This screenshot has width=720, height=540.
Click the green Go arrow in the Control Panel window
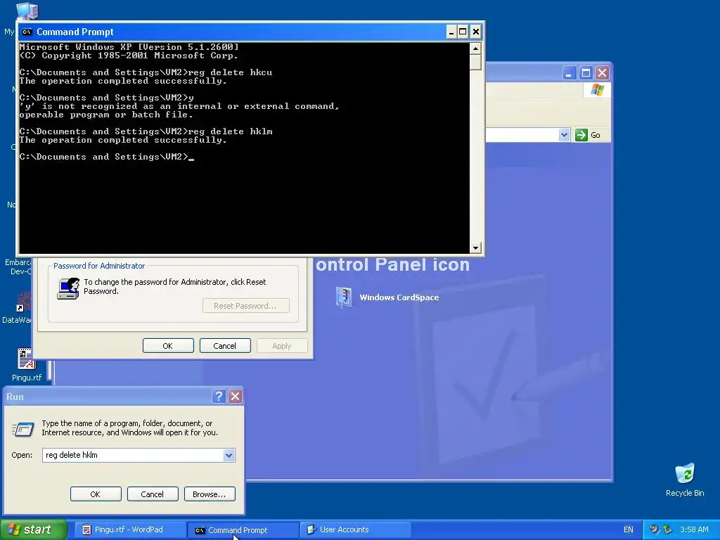click(581, 135)
